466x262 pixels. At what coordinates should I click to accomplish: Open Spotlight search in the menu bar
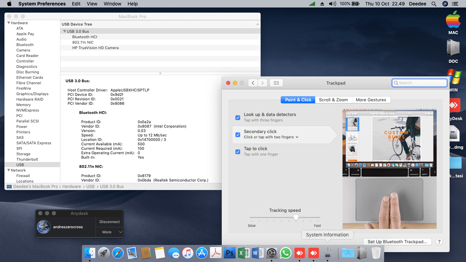(434, 4)
